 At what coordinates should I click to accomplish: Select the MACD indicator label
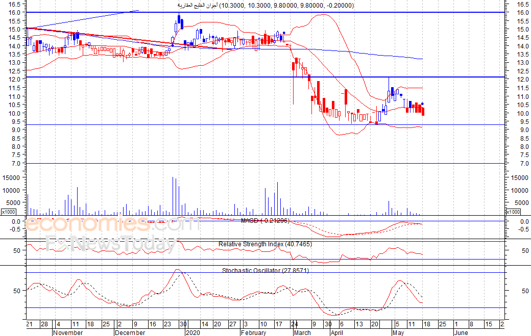pos(265,220)
